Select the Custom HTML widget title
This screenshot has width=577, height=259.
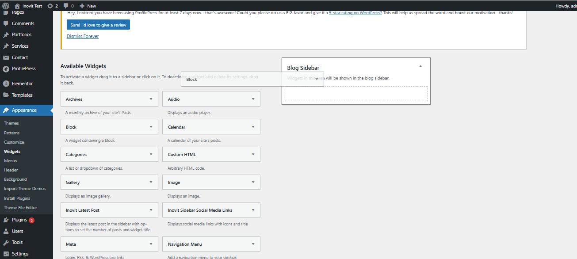pyautogui.click(x=182, y=155)
